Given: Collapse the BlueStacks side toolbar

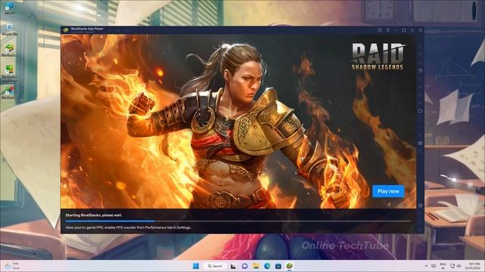Looking at the screenshot, I should point(421,30).
